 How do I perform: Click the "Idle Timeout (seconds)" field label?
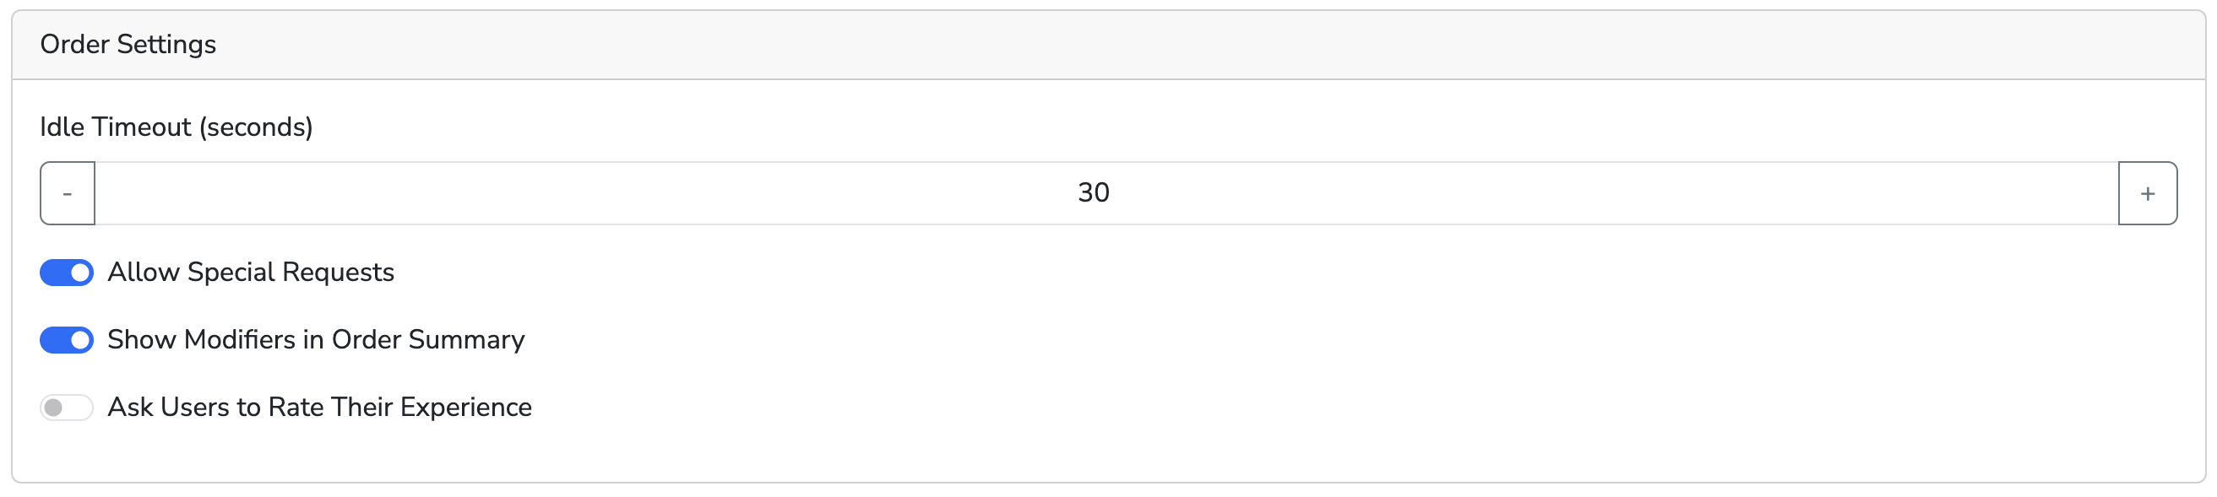[177, 127]
